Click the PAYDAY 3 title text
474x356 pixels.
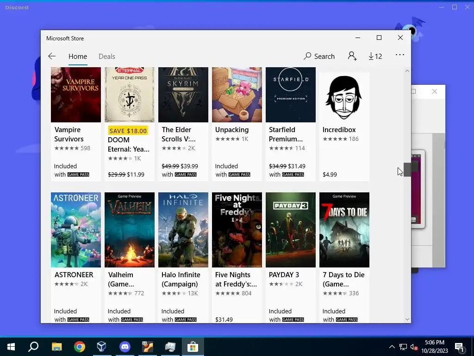pyautogui.click(x=284, y=274)
